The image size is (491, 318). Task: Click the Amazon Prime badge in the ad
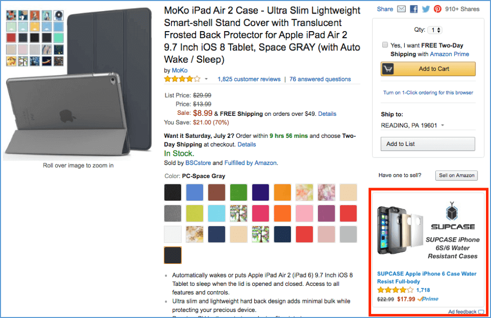pos(427,299)
